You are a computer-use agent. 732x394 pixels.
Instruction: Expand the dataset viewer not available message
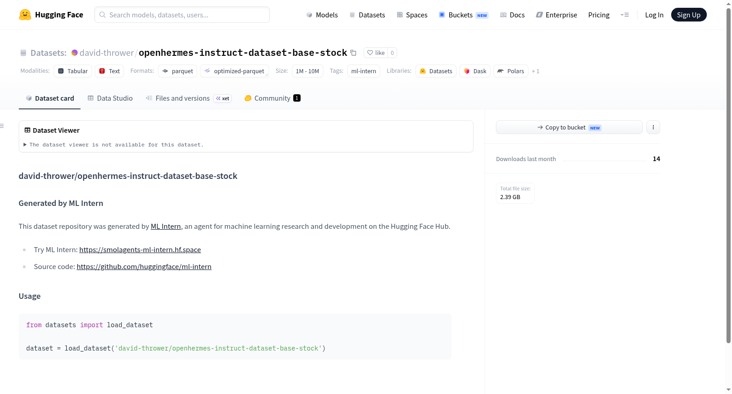pyautogui.click(x=113, y=145)
